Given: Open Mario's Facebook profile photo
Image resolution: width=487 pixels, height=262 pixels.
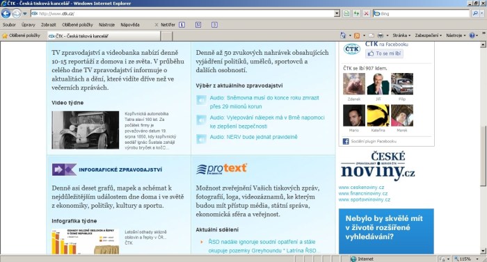Looking at the screenshot, I should (354, 115).
